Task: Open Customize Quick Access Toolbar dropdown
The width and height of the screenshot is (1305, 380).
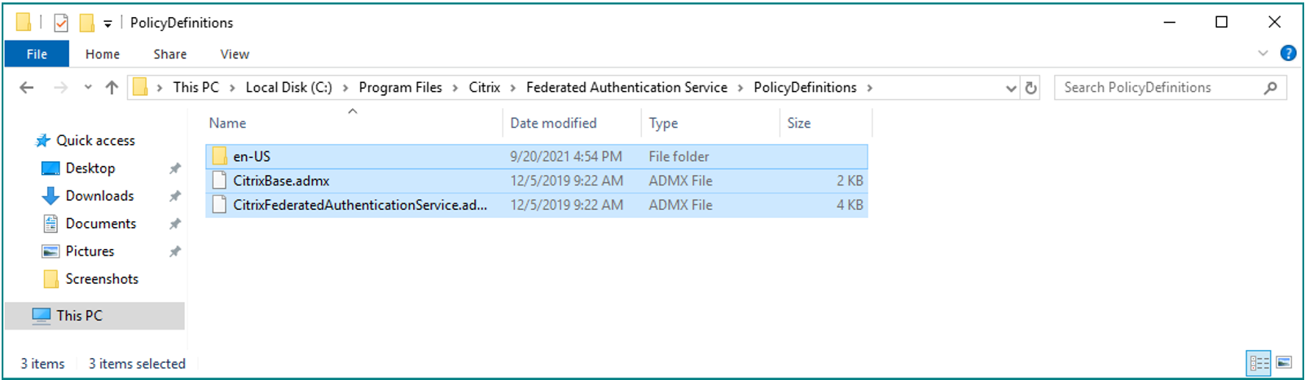Action: click(108, 24)
